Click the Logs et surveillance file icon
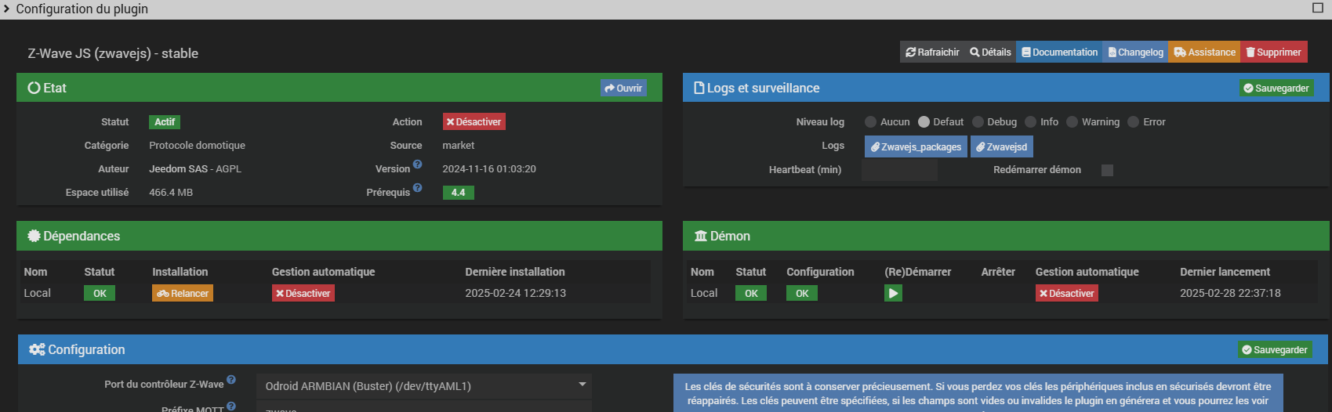Viewport: 1332px width, 412px height. click(699, 88)
